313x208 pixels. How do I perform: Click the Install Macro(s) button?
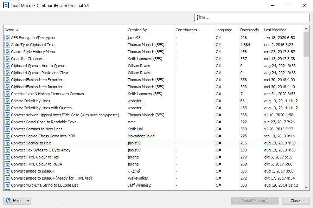click(255, 201)
